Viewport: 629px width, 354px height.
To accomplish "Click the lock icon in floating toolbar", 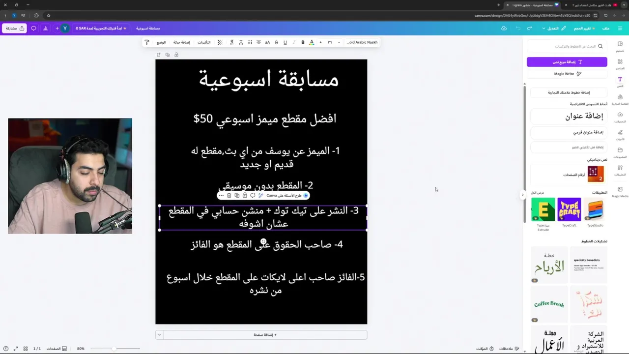I will [245, 195].
